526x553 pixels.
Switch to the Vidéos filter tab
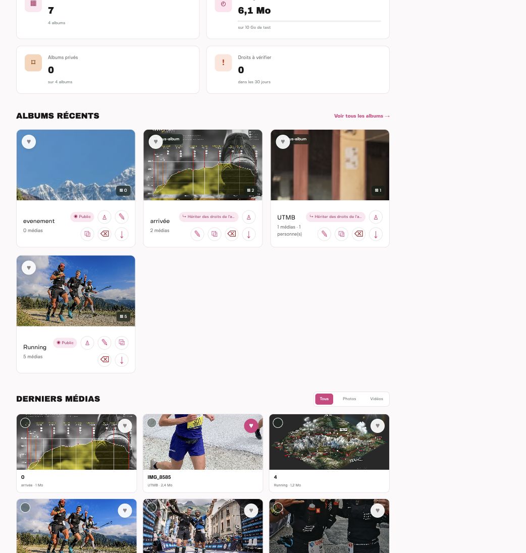click(377, 399)
